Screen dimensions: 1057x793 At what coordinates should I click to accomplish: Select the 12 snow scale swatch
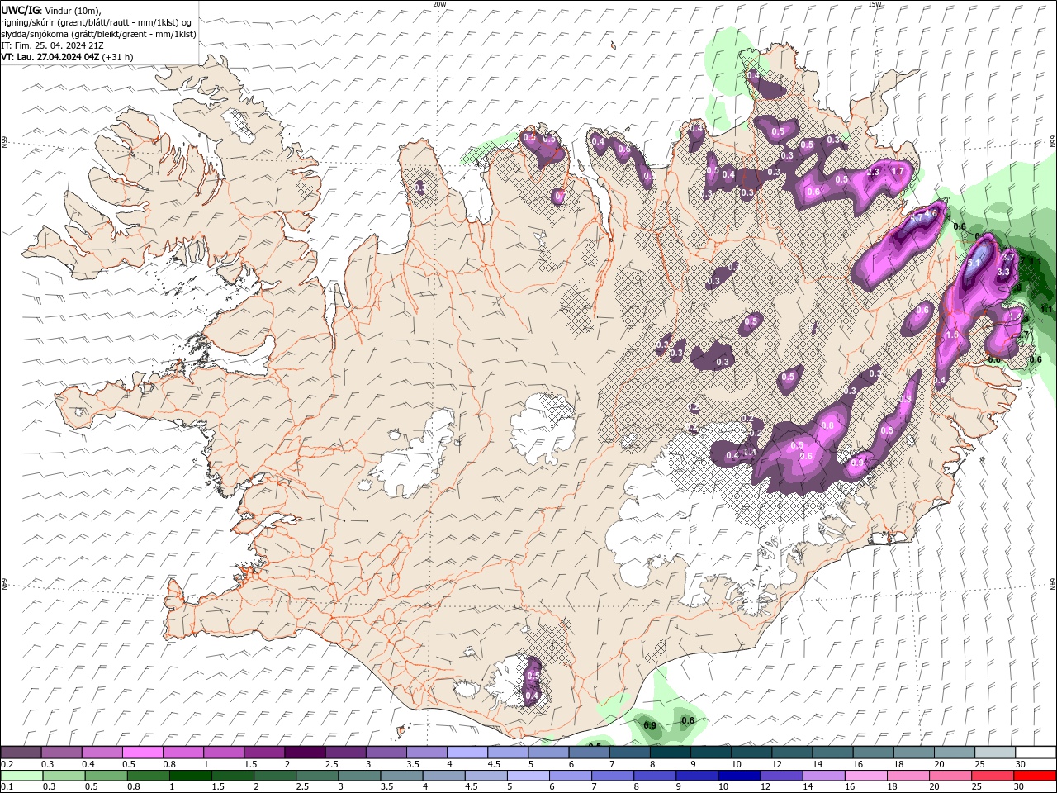click(x=791, y=753)
